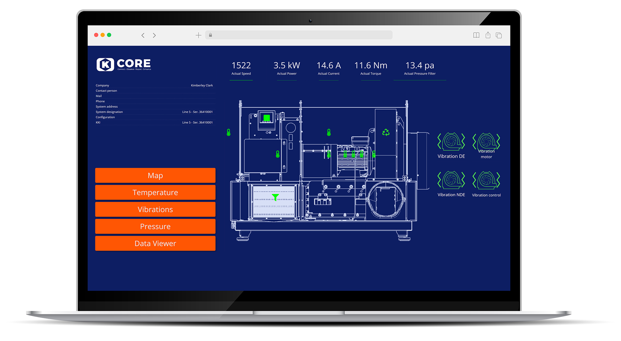The height and width of the screenshot is (341, 621).
Task: Select the Vibrations button
Action: coord(155,209)
